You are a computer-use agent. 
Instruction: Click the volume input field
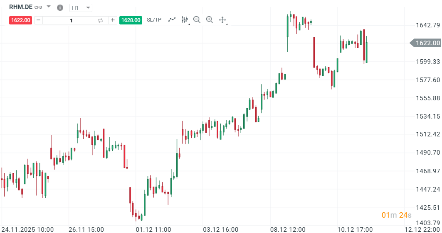(71, 20)
